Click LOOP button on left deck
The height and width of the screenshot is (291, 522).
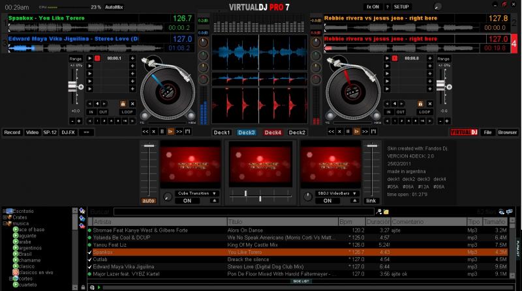(127, 112)
